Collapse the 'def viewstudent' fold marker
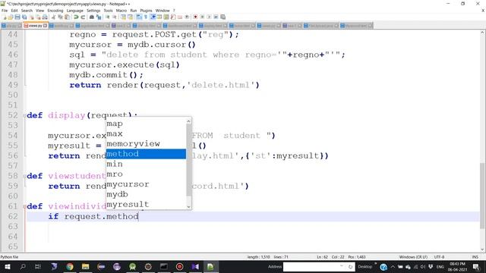486x273 pixels. pos(25,176)
